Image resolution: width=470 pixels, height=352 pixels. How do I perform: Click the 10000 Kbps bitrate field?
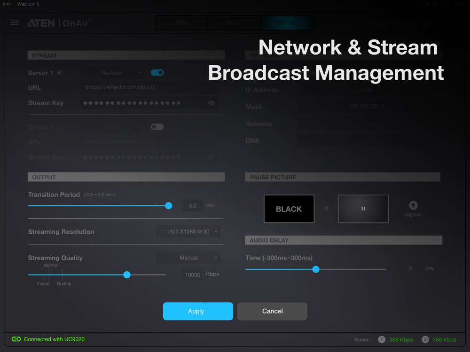pyautogui.click(x=192, y=275)
